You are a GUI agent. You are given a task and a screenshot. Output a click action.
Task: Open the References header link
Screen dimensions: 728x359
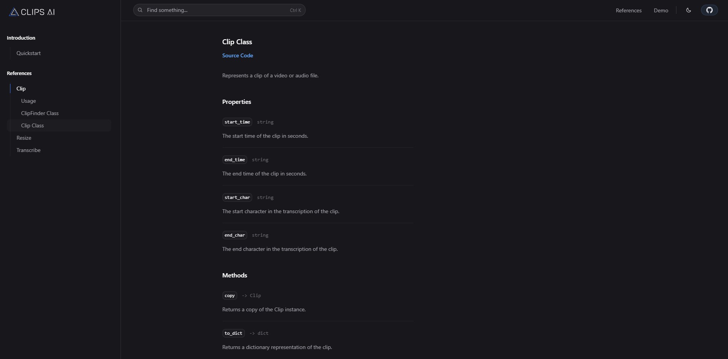[x=628, y=10]
